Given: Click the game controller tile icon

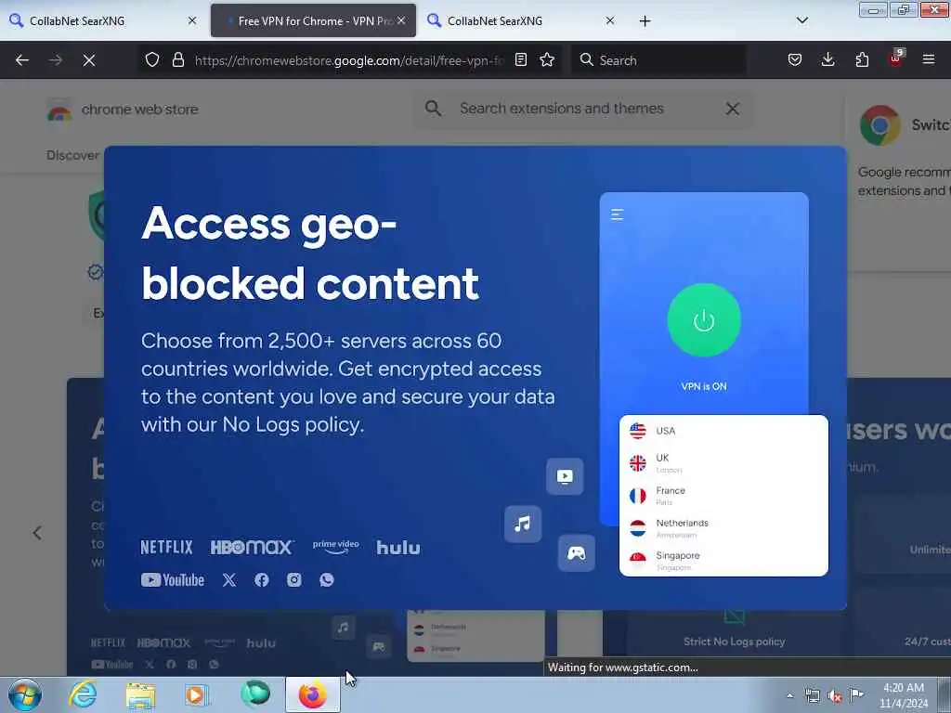Looking at the screenshot, I should pos(576,553).
